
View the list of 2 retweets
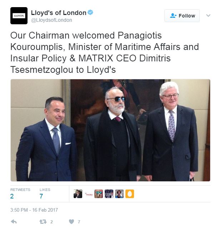[x=20, y=194]
